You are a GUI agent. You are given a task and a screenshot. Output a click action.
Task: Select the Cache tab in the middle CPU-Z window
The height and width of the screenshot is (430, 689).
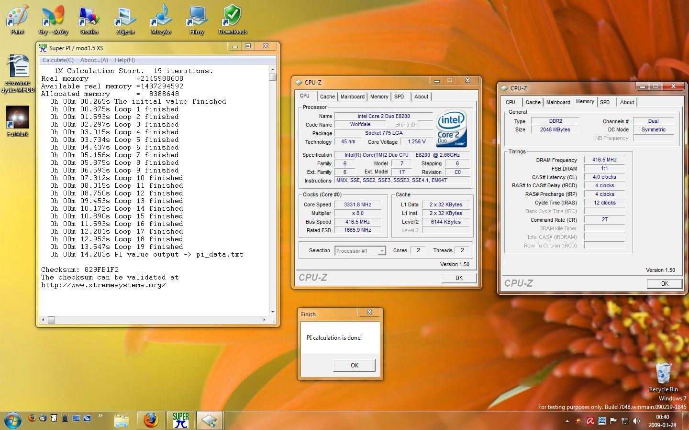[327, 97]
